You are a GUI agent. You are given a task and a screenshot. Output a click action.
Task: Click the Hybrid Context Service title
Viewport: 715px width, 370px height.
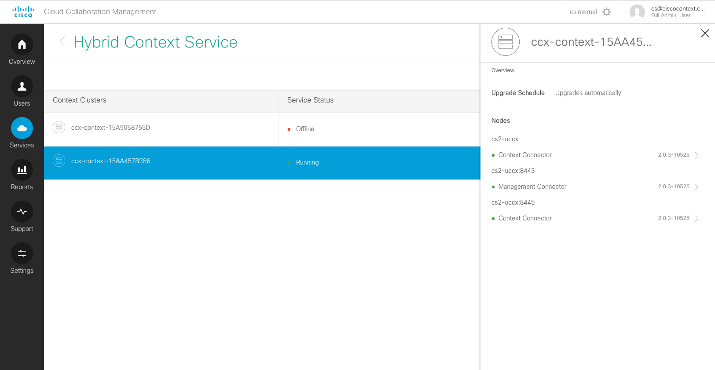[155, 42]
